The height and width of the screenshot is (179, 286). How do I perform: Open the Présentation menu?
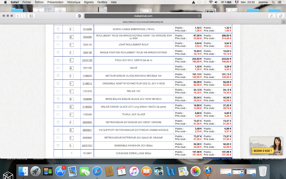tap(55, 2)
